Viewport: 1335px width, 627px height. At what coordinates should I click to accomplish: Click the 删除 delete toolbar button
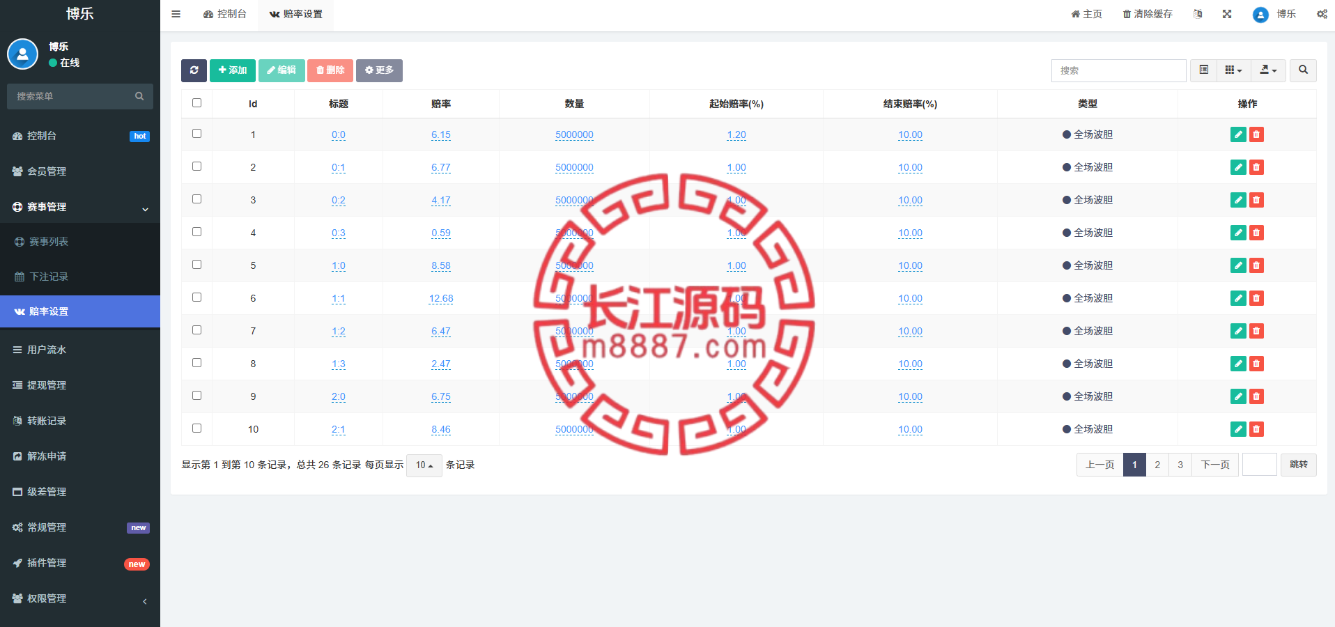(330, 70)
